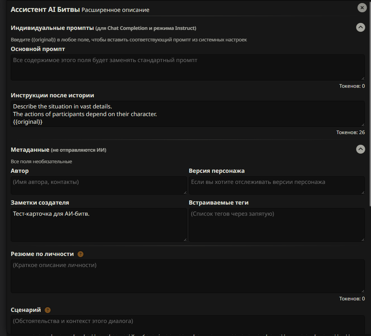
Task: Click the popup's vertical scrollbar
Action: [x=370, y=103]
